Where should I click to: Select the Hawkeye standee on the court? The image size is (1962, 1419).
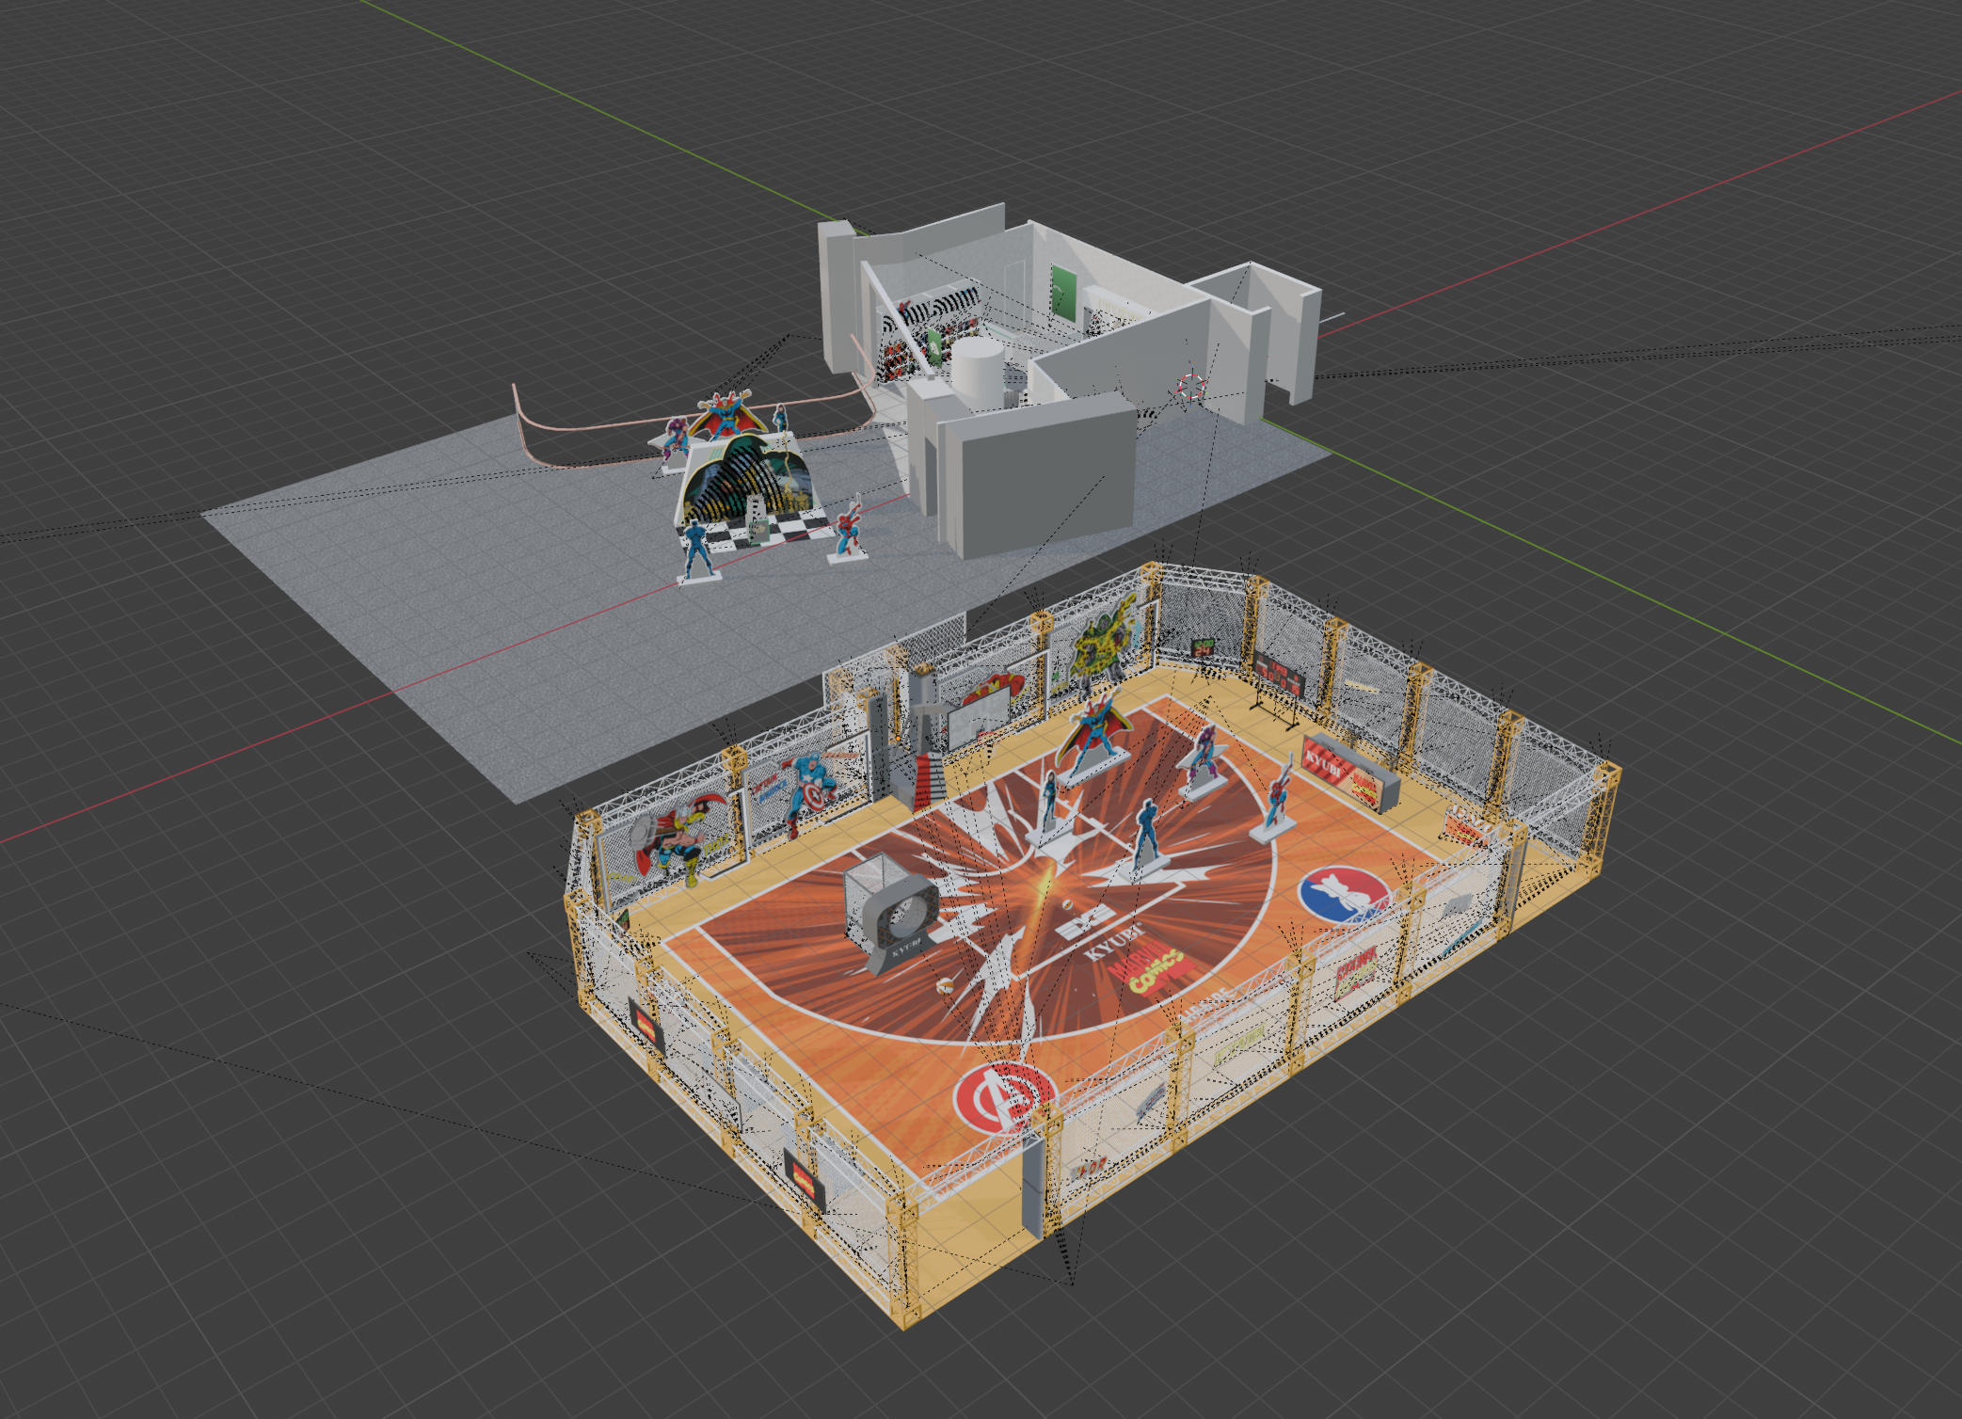(x=1204, y=760)
